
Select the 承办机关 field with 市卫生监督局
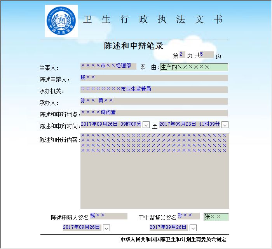[x=154, y=89]
